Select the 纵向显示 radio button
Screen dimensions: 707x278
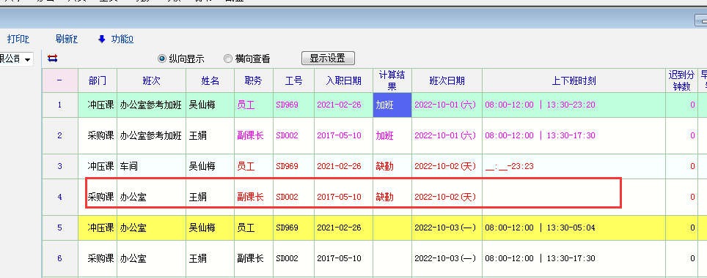coord(162,59)
